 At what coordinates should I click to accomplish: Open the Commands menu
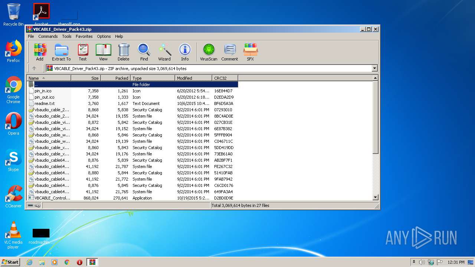click(48, 36)
